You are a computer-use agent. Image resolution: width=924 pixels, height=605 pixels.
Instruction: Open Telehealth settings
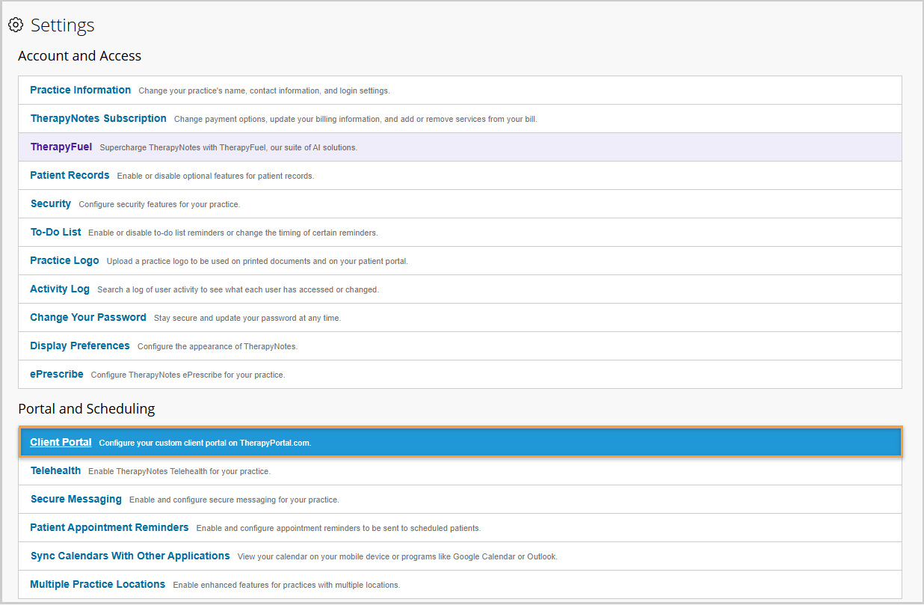[x=56, y=470]
